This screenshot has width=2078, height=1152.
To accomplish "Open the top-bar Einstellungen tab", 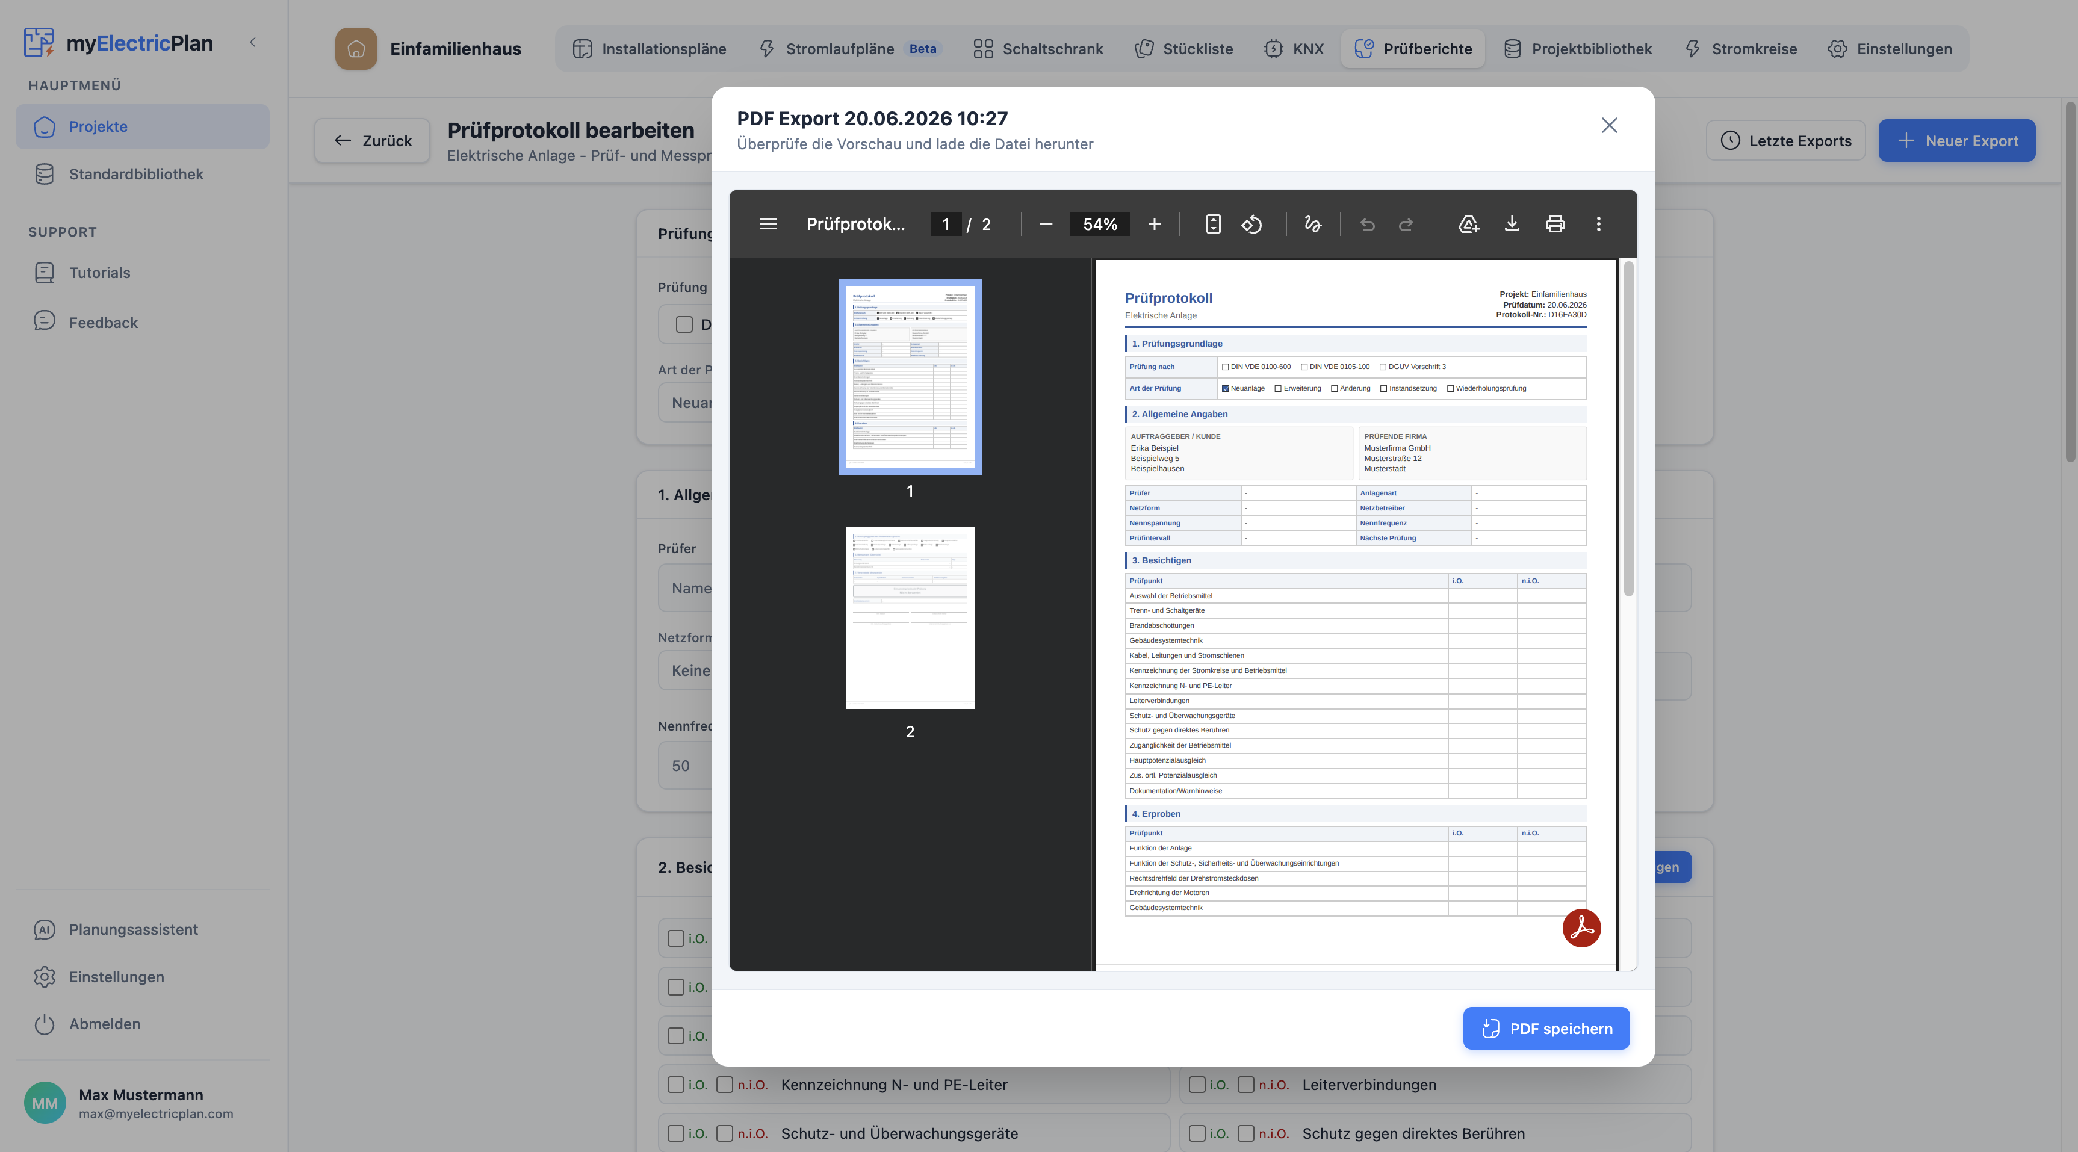I will click(1890, 48).
